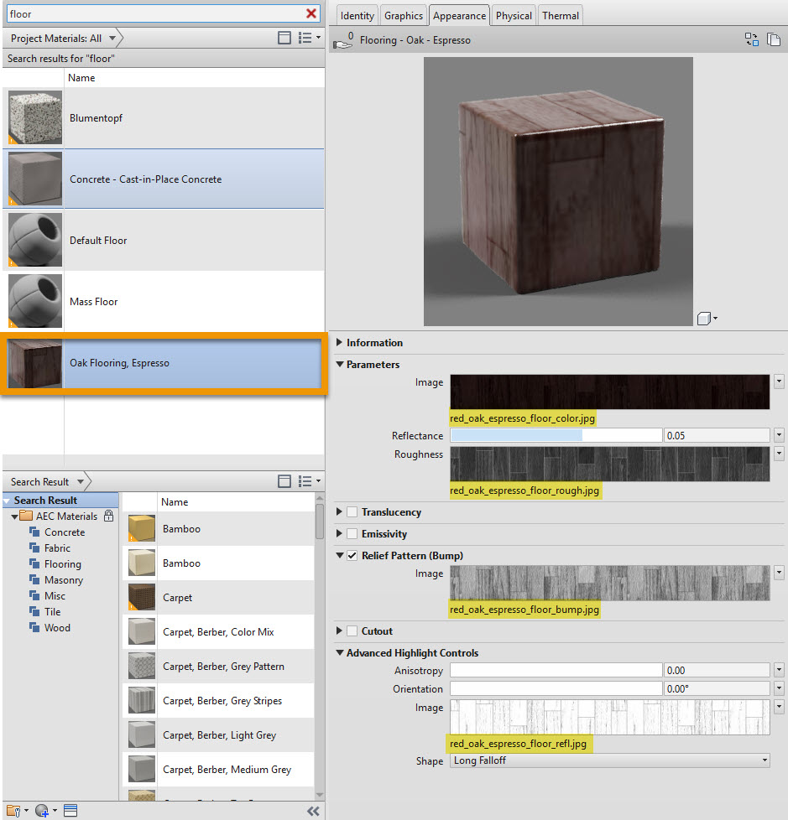The height and width of the screenshot is (820, 788).
Task: Clear the floor search text with red X
Action: 311,13
